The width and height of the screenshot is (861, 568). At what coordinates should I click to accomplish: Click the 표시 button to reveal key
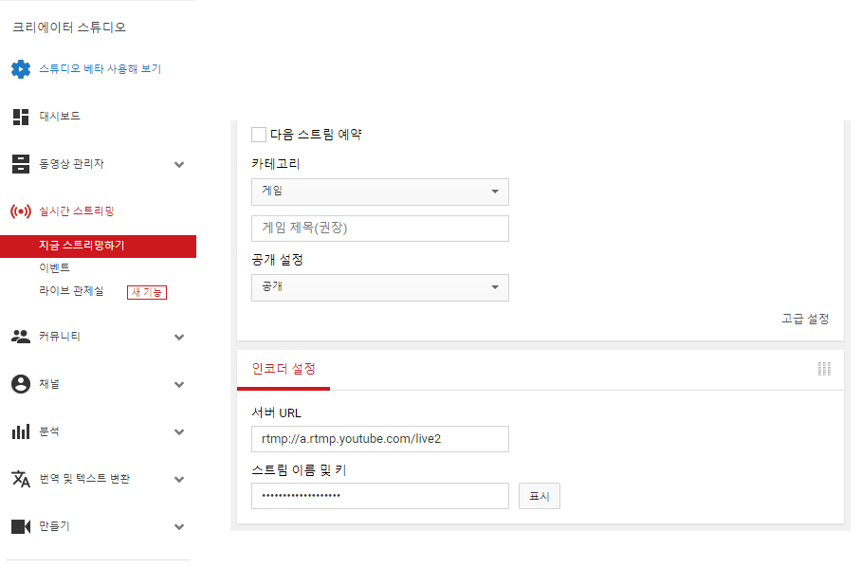click(x=540, y=496)
